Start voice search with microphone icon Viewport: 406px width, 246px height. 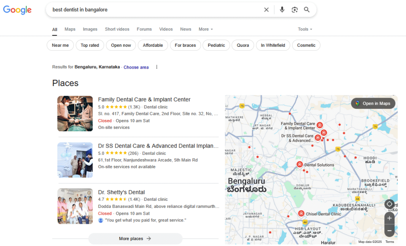pyautogui.click(x=282, y=10)
